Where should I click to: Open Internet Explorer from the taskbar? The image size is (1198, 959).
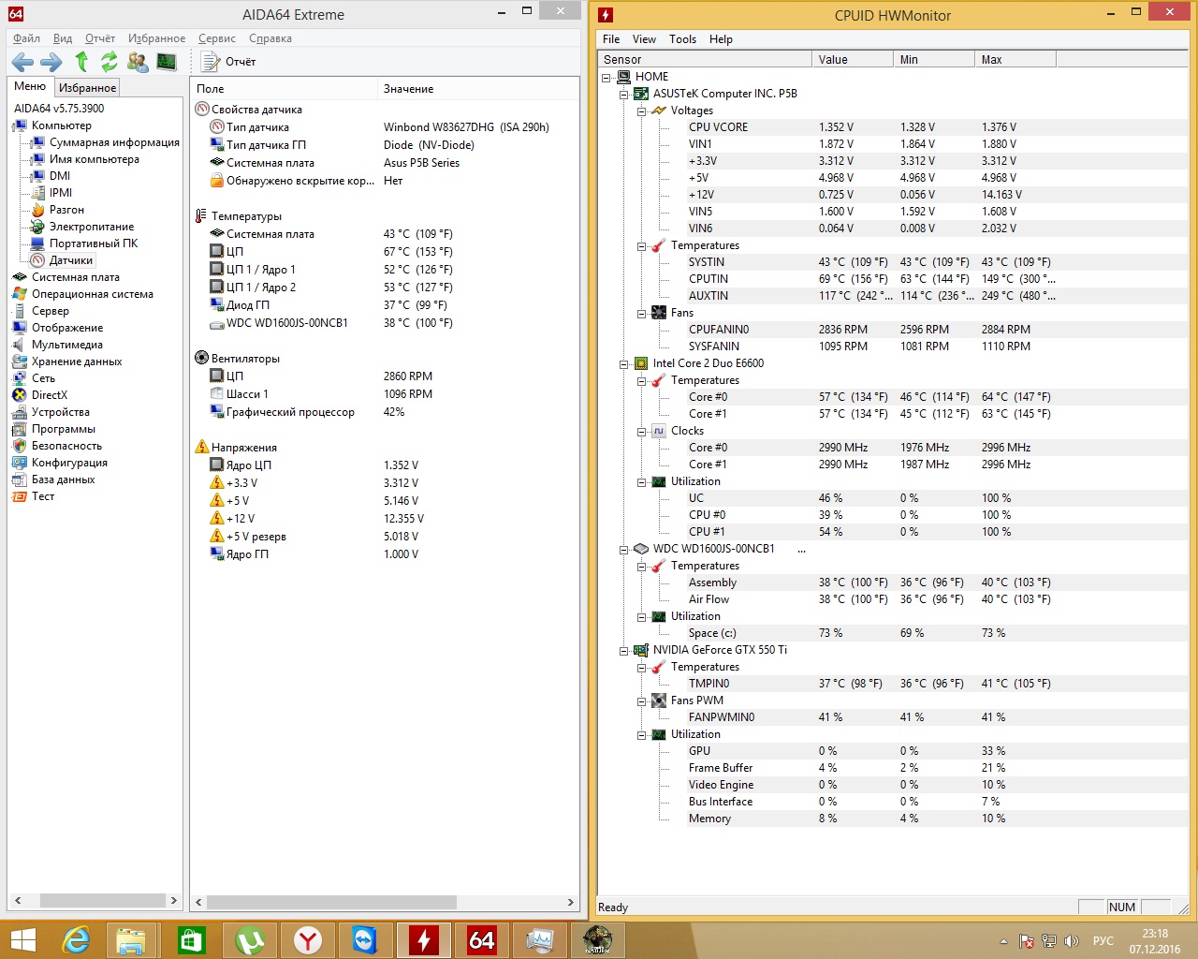[x=75, y=940]
